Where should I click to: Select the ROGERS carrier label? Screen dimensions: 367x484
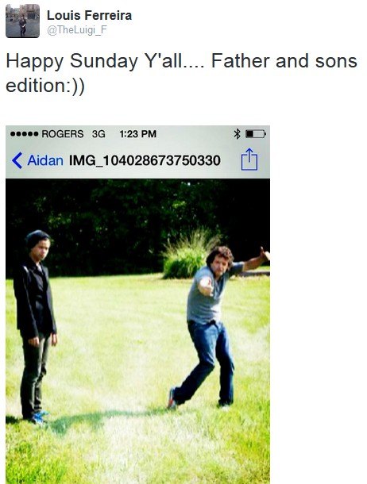tap(63, 134)
